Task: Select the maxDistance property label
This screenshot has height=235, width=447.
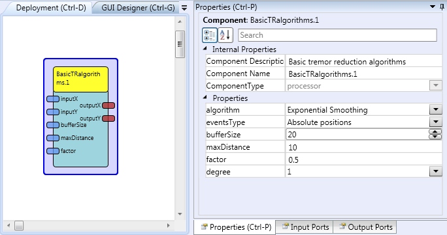Action: coord(228,147)
